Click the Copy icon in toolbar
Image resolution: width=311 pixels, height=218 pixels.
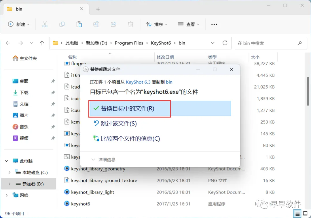62,24
